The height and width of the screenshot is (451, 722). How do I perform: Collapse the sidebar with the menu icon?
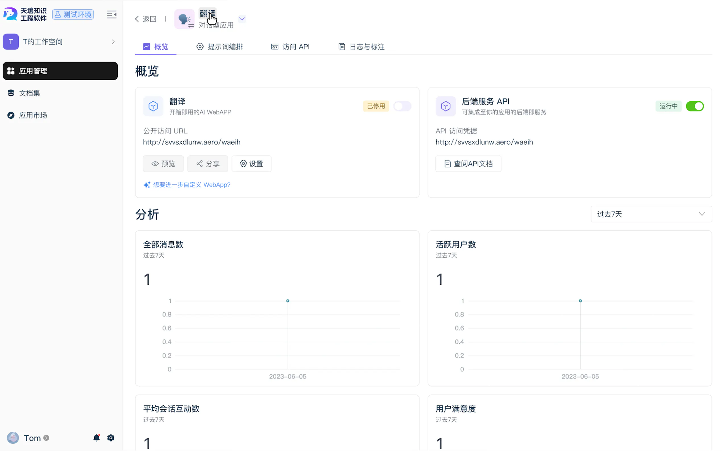coord(112,14)
